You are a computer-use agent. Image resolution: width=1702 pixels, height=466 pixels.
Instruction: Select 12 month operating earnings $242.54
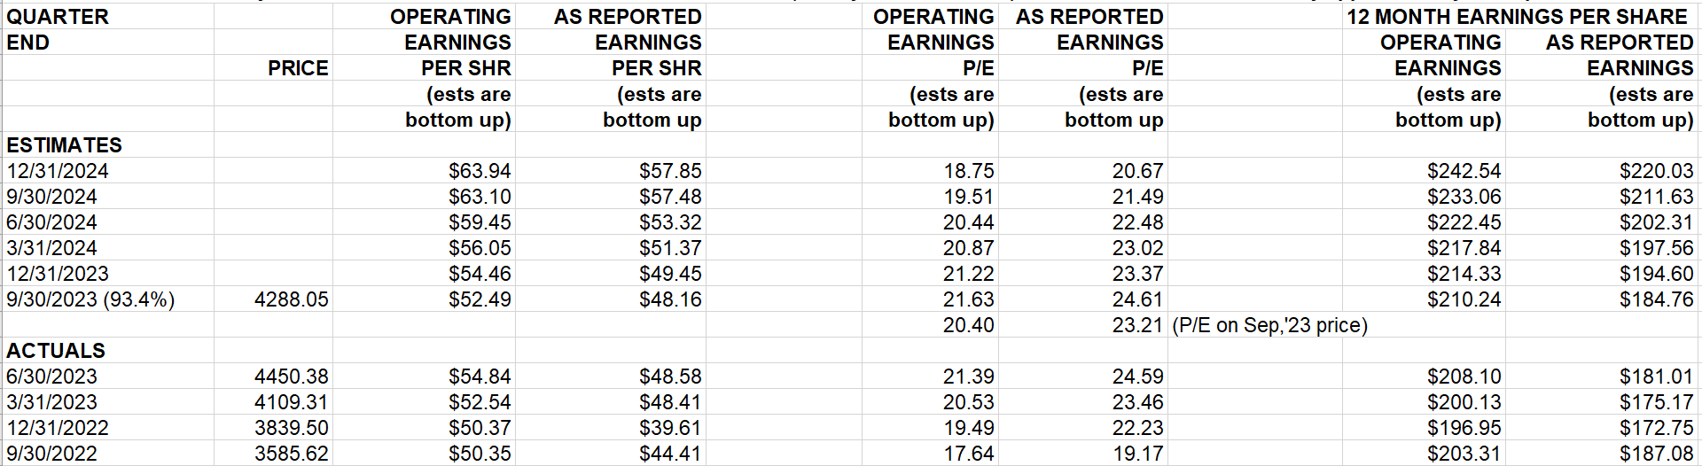pyautogui.click(x=1464, y=171)
